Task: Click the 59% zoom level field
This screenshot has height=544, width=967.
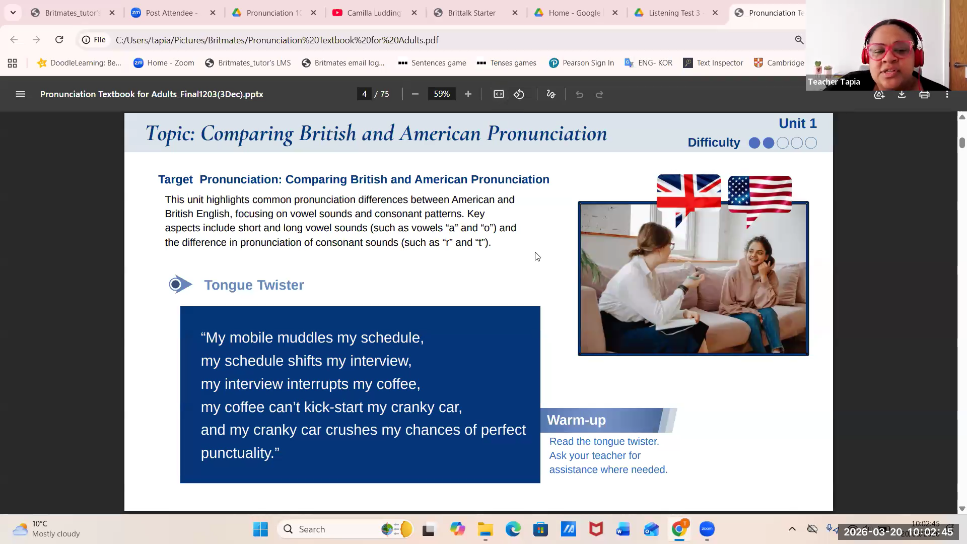Action: 442,94
